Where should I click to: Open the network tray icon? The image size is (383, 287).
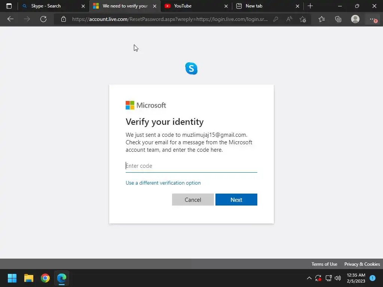coord(328,278)
